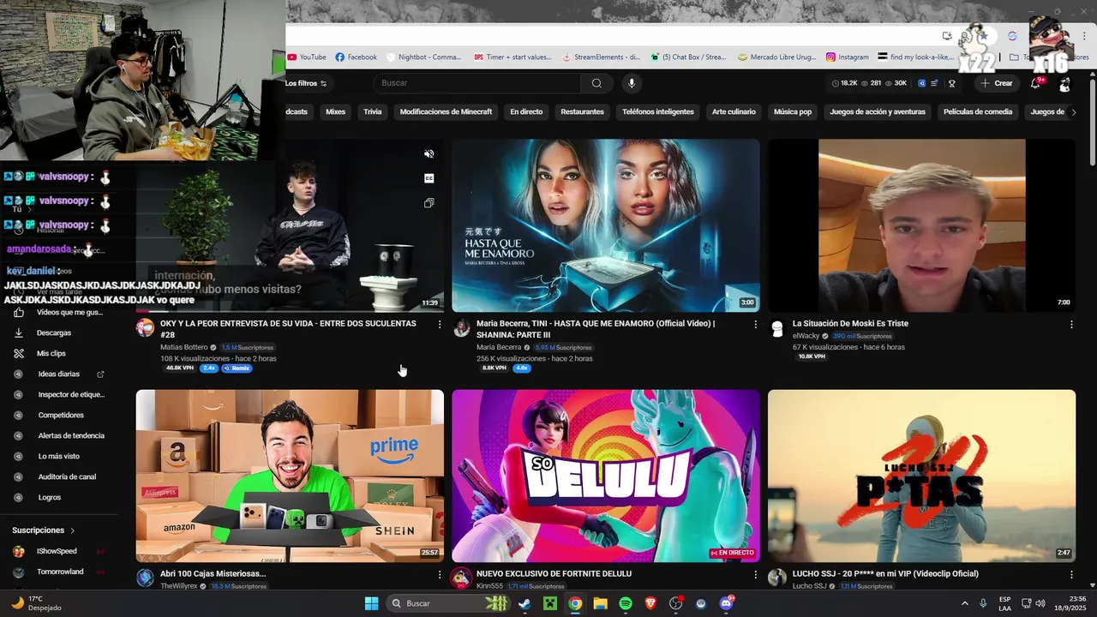Click Maria Becerra channel avatar
The width and height of the screenshot is (1097, 617).
pos(461,328)
